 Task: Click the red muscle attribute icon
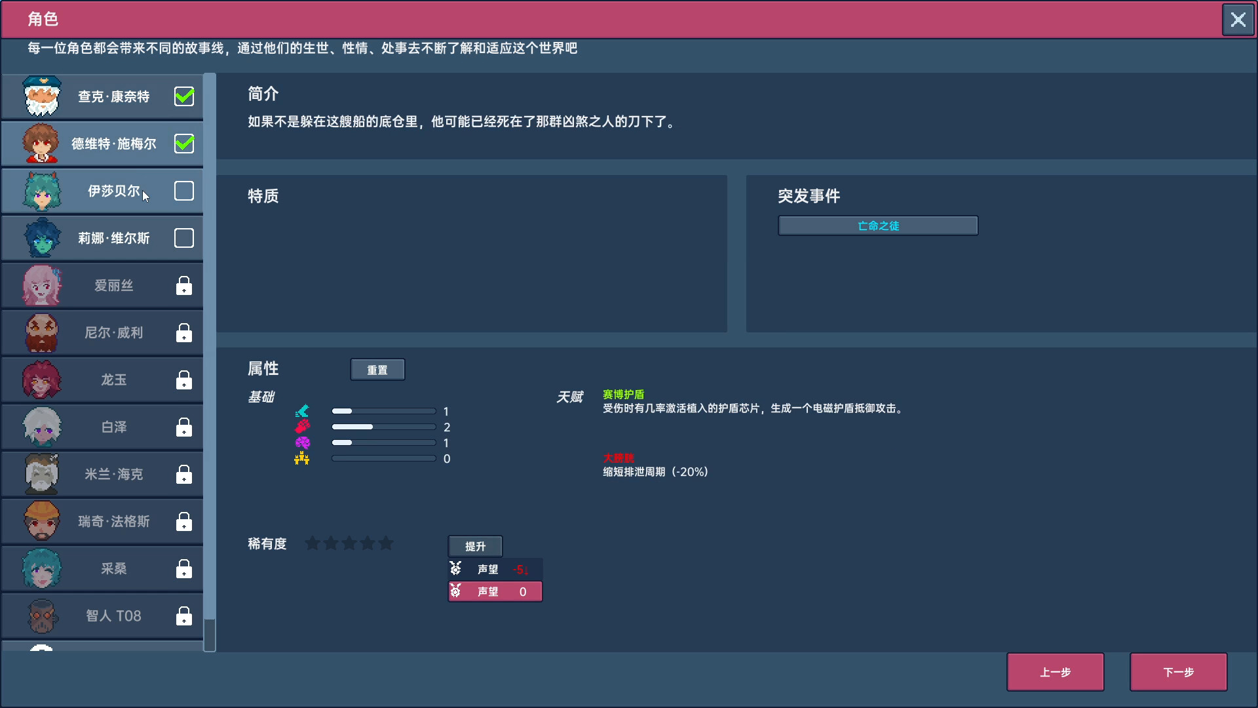[x=302, y=427]
